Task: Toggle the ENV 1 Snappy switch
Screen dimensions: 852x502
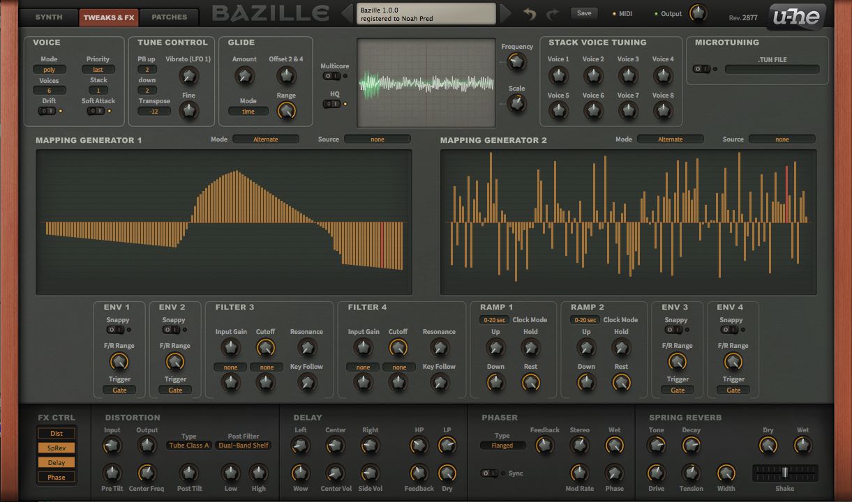Action: coord(115,330)
